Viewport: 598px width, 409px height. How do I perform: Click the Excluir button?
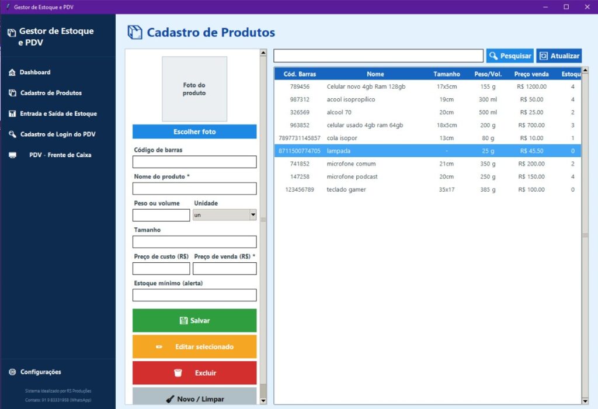tap(194, 373)
